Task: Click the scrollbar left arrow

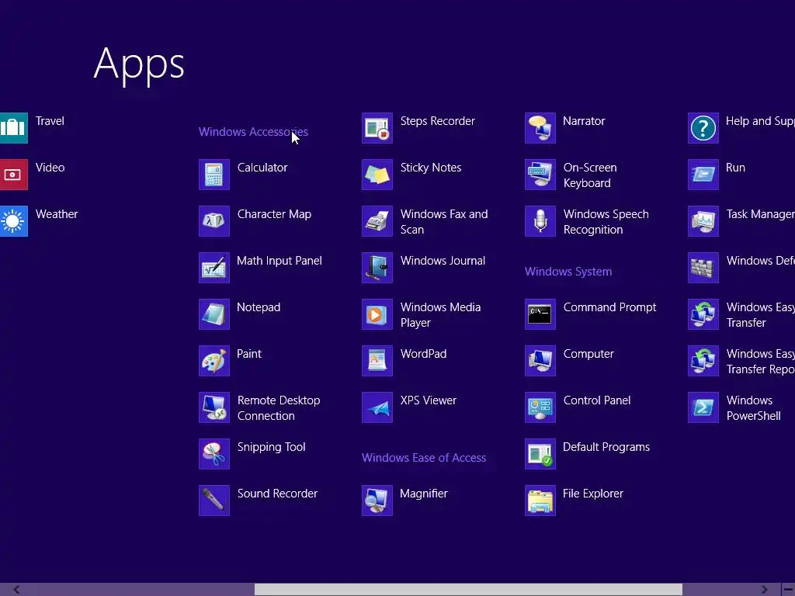Action: pyautogui.click(x=16, y=590)
